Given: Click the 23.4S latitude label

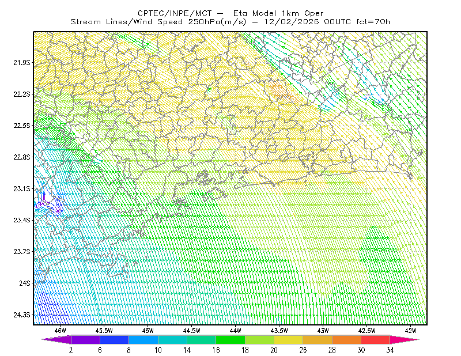Looking at the screenshot, I should [x=22, y=220].
